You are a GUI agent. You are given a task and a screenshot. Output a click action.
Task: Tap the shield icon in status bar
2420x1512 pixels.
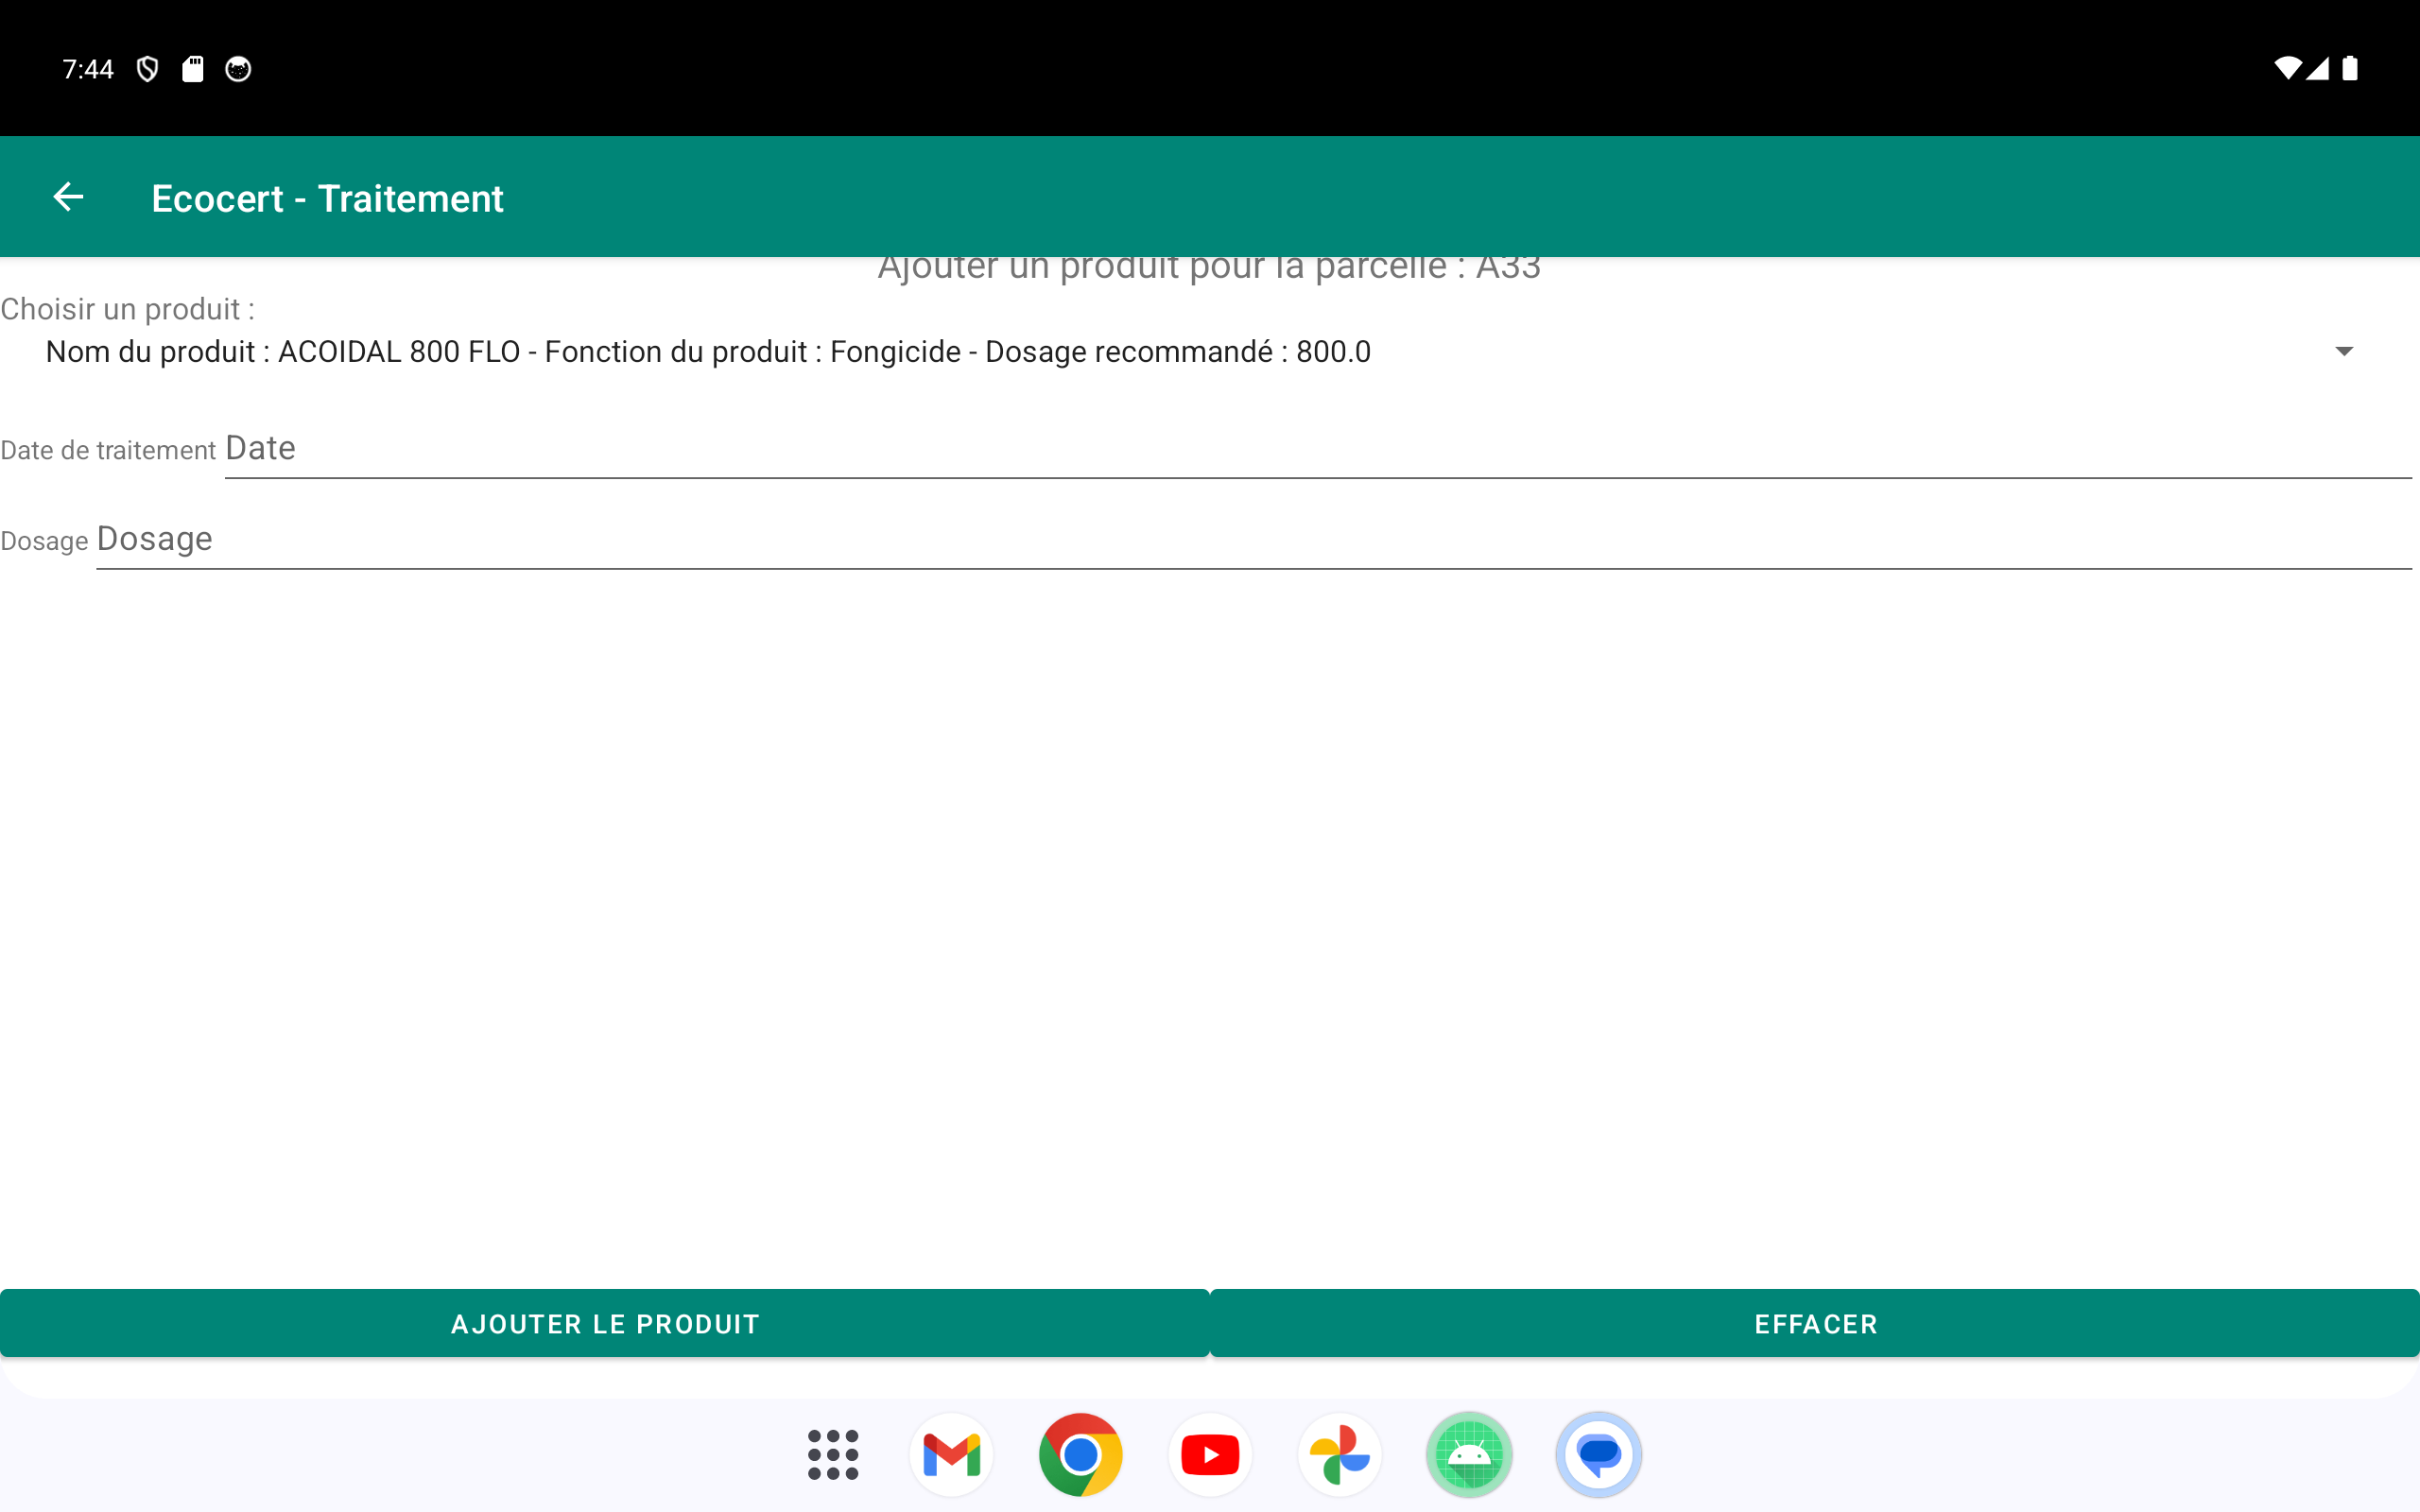tap(147, 69)
